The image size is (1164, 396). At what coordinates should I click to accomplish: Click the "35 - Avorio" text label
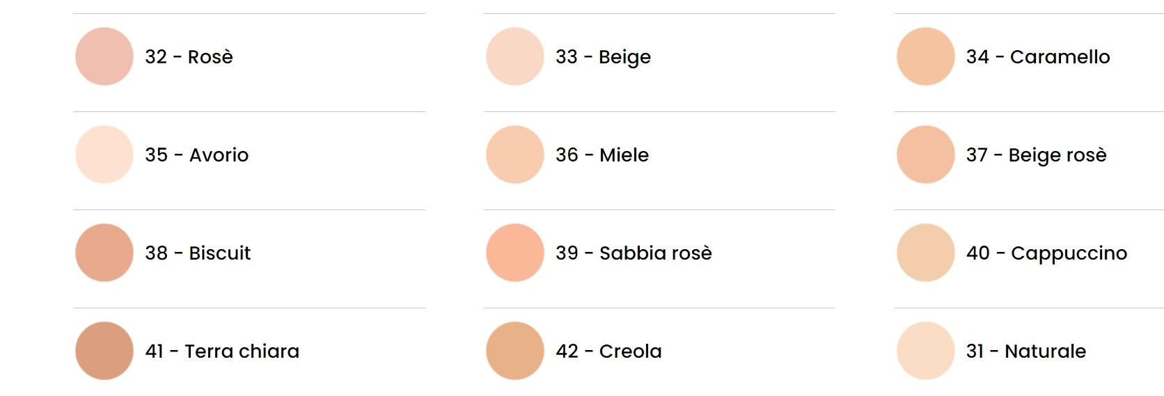click(x=196, y=155)
